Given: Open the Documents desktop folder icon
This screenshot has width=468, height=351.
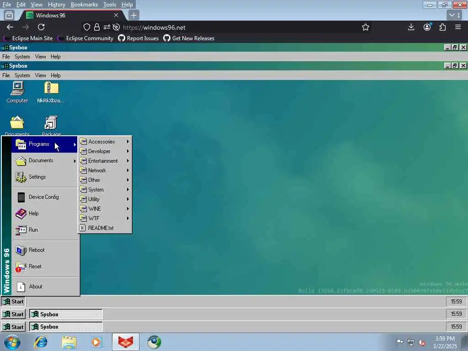Looking at the screenshot, I should (x=17, y=125).
